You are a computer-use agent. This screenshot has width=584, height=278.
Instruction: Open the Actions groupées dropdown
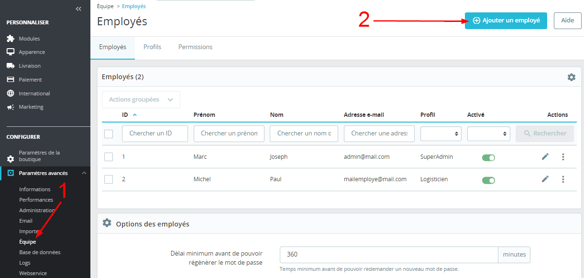click(x=141, y=100)
